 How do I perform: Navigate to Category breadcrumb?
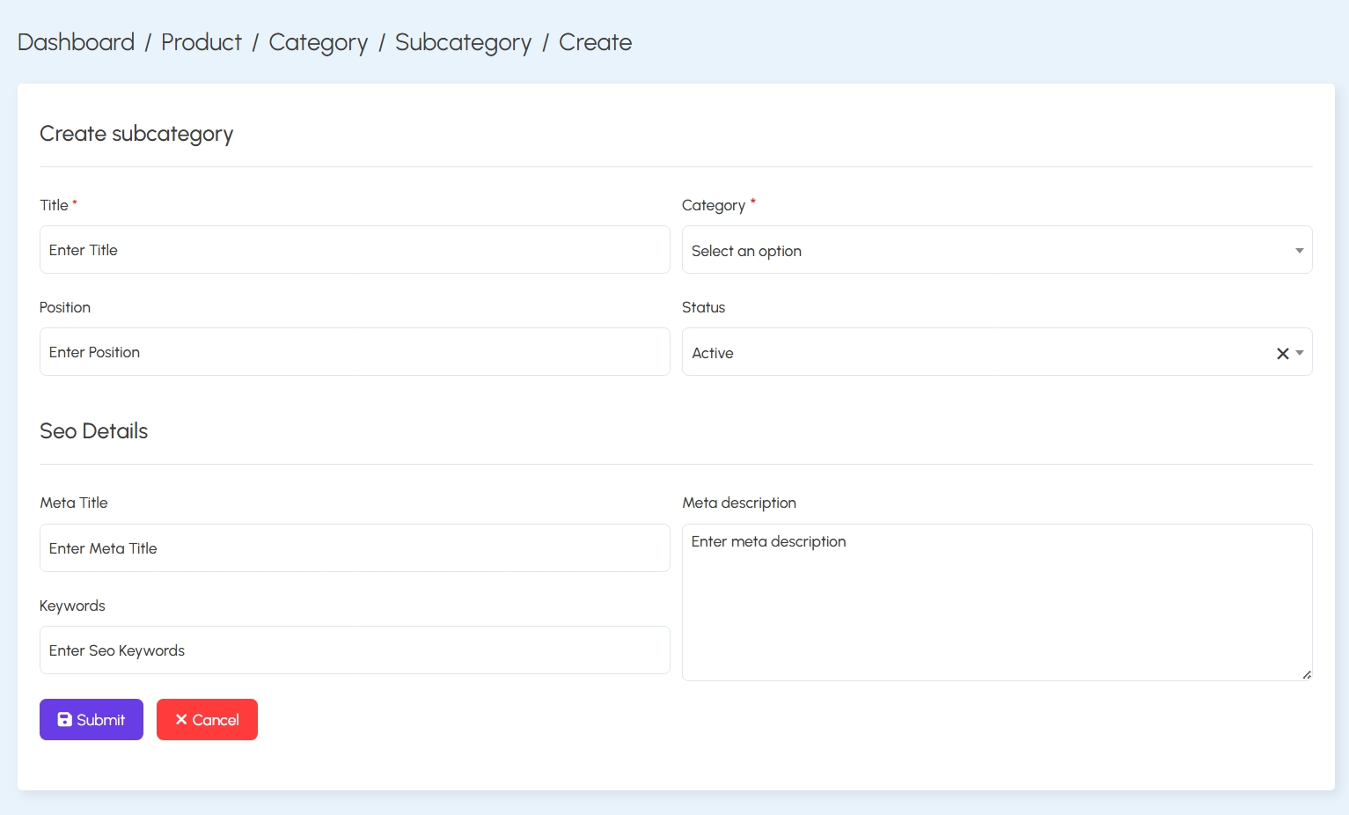[319, 42]
